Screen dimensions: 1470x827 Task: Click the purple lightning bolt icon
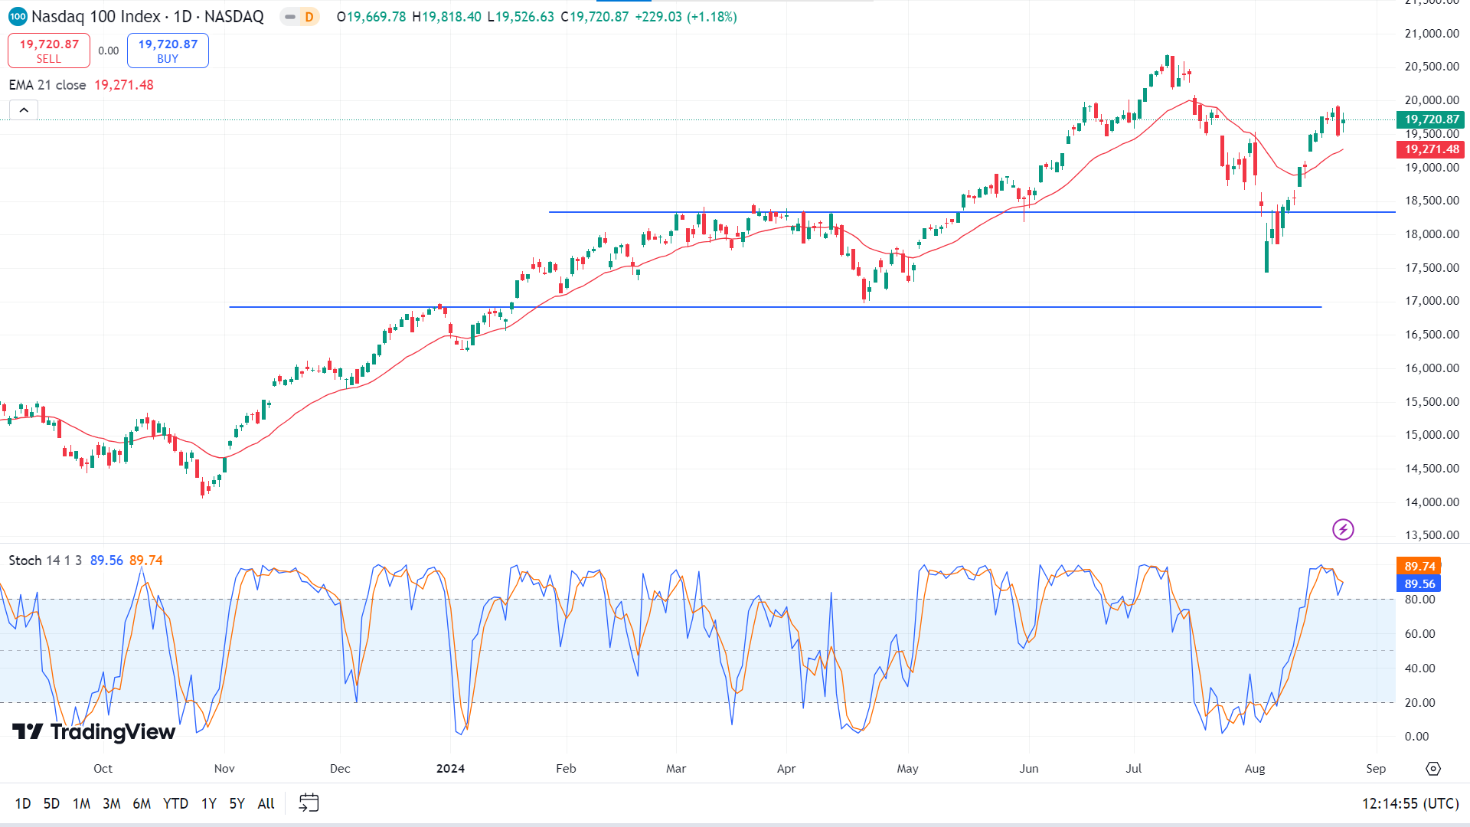(x=1343, y=529)
